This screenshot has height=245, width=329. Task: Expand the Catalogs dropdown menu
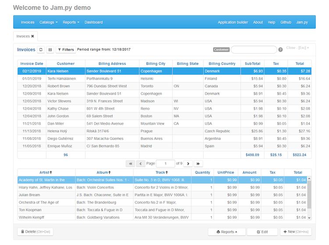pos(48,22)
